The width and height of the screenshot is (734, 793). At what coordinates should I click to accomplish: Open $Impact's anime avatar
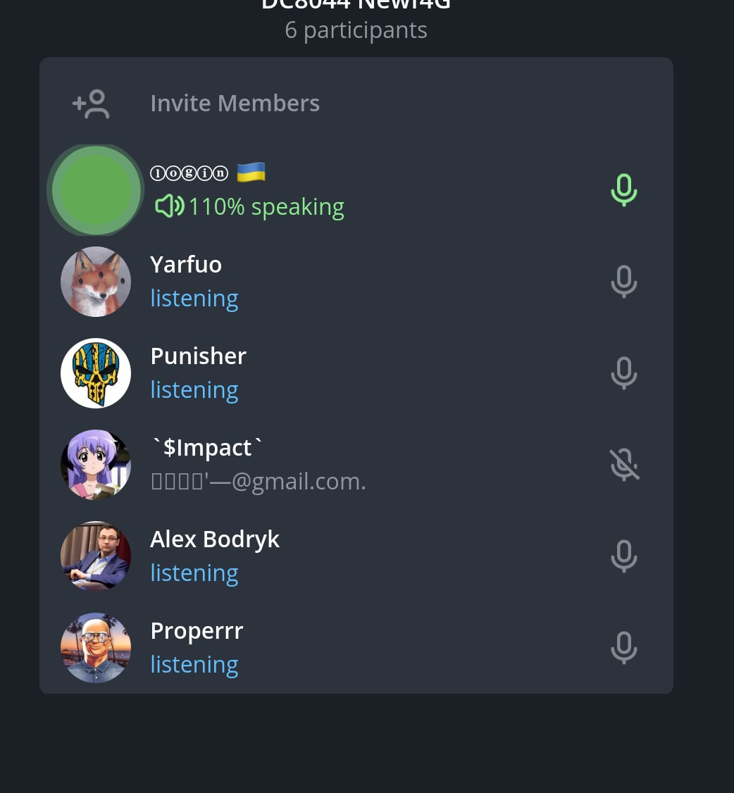point(96,465)
